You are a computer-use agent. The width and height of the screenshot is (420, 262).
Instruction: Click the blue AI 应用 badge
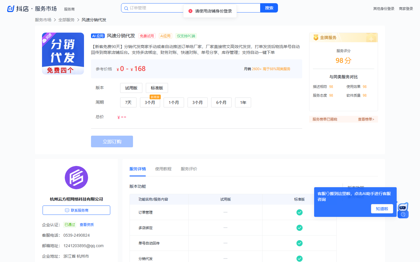pos(98,36)
